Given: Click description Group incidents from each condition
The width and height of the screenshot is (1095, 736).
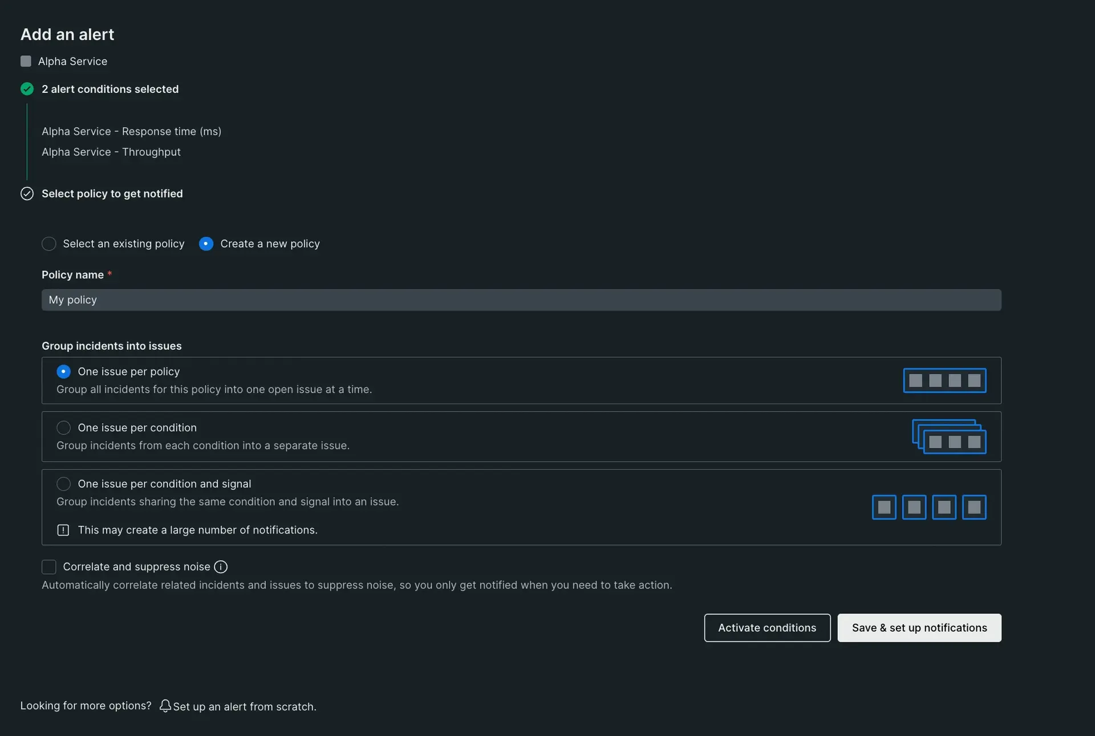Looking at the screenshot, I should click(203, 445).
